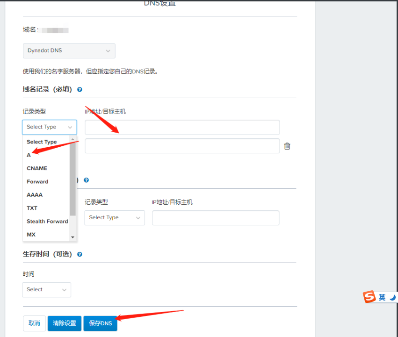398x337 pixels.
Task: Open the Dynadot DNS nameserver dropdown
Action: pyautogui.click(x=69, y=50)
